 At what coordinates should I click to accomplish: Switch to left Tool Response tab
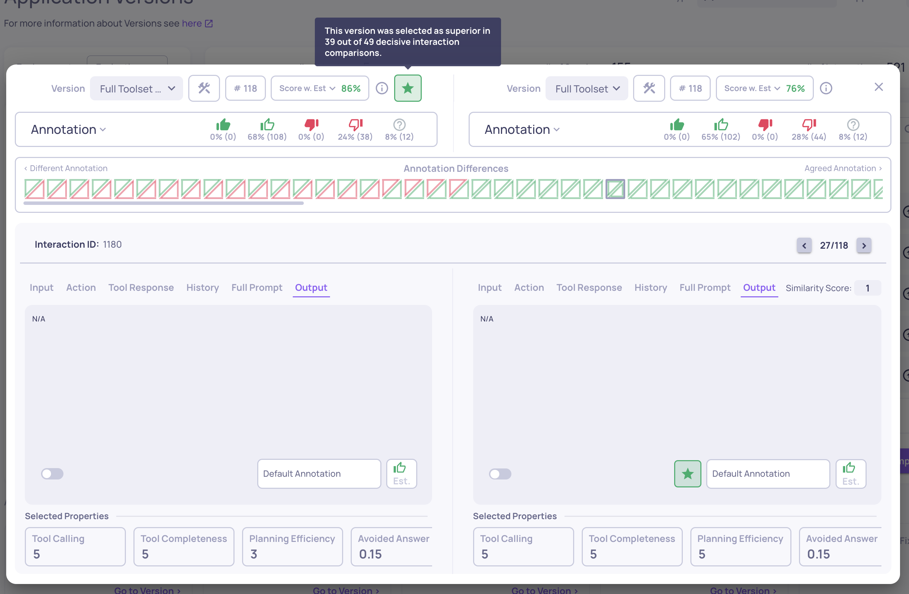pos(141,288)
